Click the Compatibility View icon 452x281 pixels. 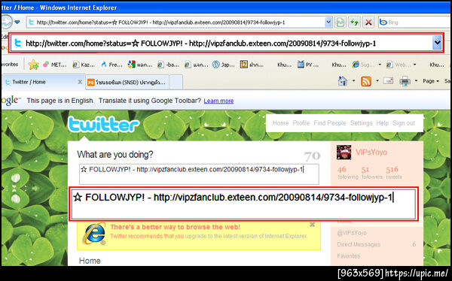[x=341, y=22]
